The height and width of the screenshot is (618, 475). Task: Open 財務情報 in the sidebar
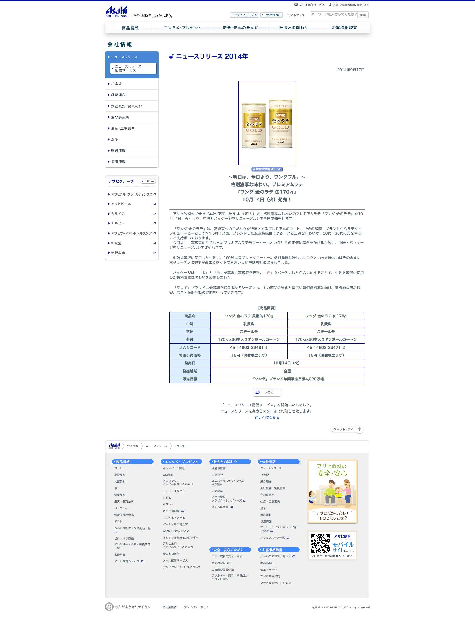[132, 151]
